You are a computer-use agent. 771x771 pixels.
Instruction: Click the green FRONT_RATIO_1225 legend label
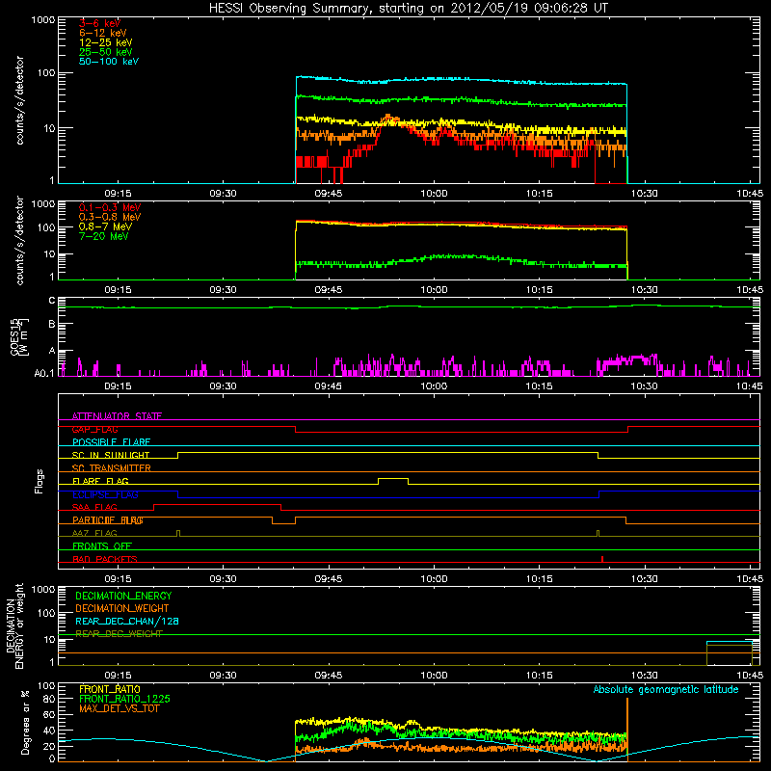(125, 699)
